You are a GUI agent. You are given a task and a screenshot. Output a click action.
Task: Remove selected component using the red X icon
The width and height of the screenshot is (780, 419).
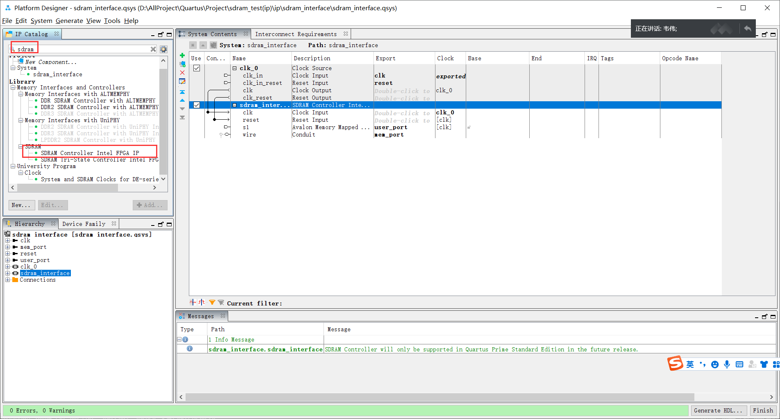pyautogui.click(x=182, y=73)
